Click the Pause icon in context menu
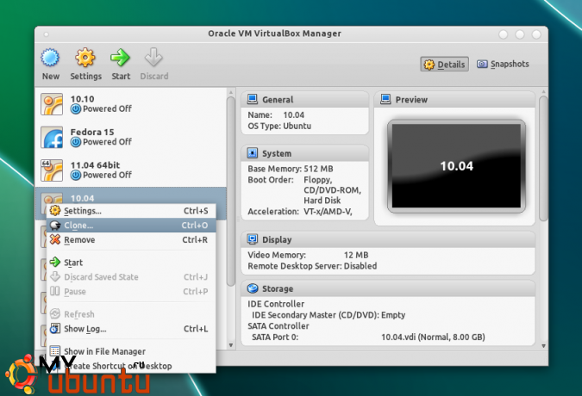The width and height of the screenshot is (582, 396). pos(55,291)
